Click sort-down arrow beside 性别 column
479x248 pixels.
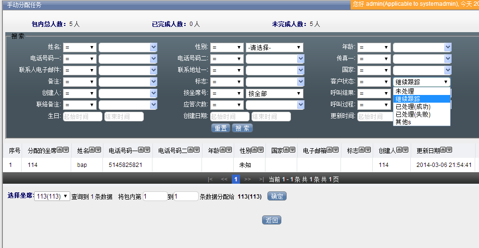261,150
